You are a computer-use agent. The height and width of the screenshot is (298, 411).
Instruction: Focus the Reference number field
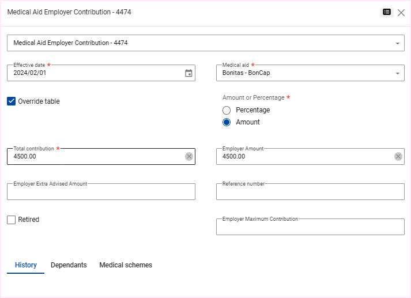[x=310, y=192]
